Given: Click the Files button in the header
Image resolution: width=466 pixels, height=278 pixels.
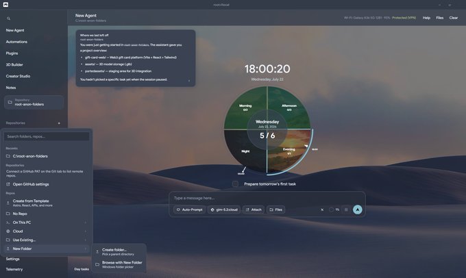Looking at the screenshot, I should (440, 18).
